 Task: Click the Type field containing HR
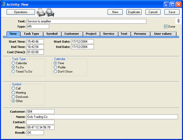pyautogui.click(x=38, y=27)
